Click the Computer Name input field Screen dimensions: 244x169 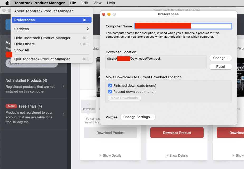coord(183,26)
